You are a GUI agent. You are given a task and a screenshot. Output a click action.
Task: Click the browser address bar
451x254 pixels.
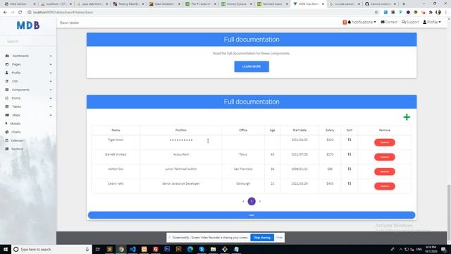coord(202,13)
